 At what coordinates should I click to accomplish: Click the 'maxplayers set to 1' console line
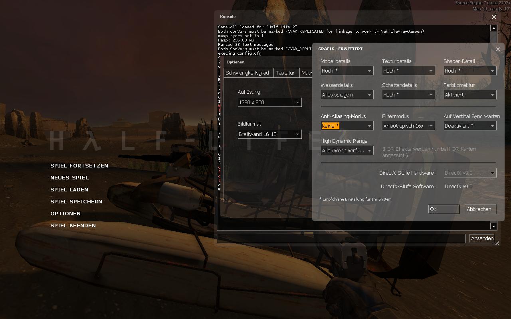(x=241, y=35)
